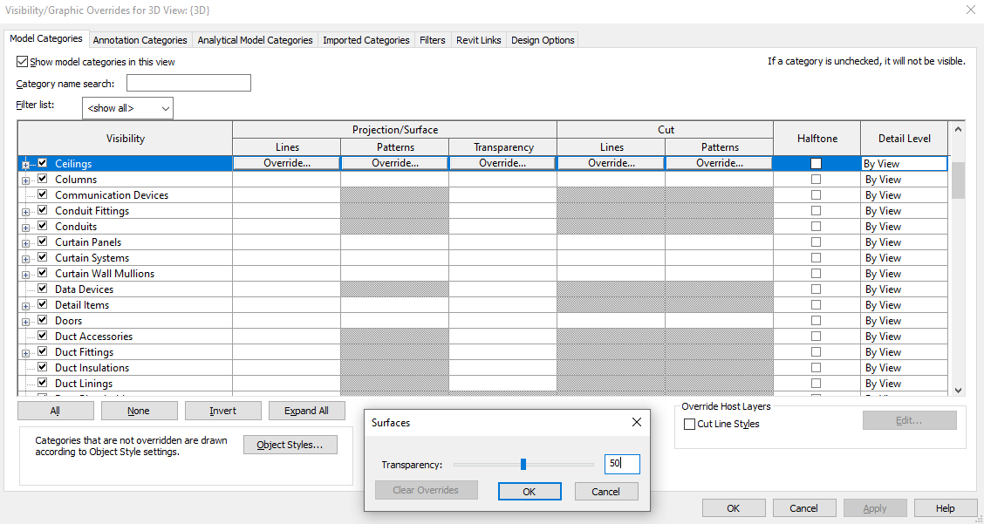Expand the Duct Fittings category

pyautogui.click(x=25, y=351)
